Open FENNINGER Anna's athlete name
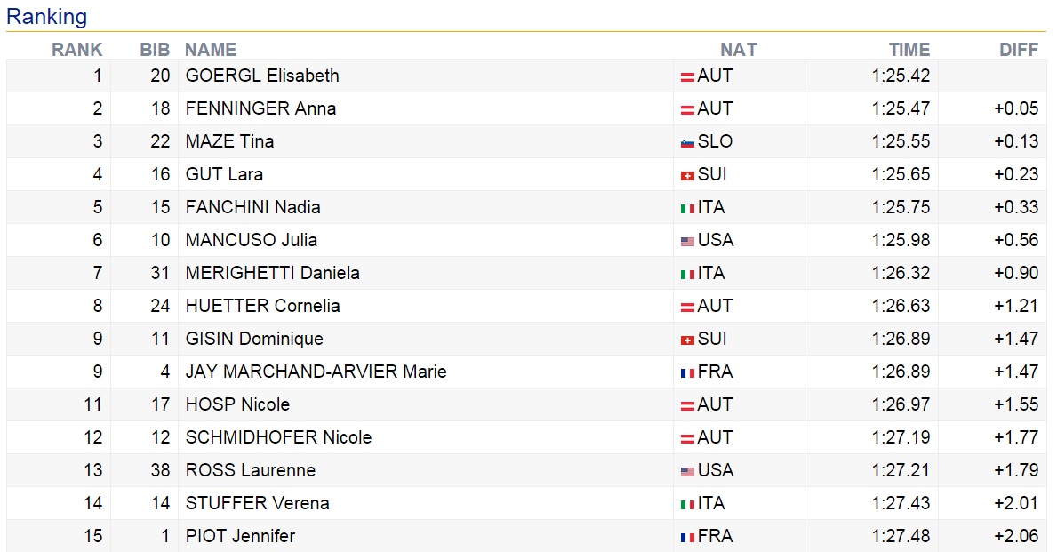1057x552 pixels. (x=260, y=108)
